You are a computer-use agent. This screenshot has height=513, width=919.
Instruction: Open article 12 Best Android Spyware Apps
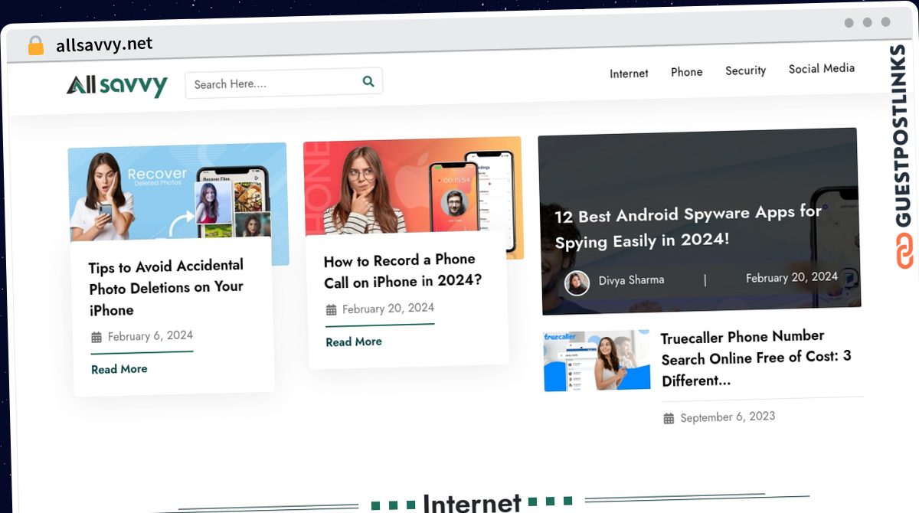click(x=688, y=227)
